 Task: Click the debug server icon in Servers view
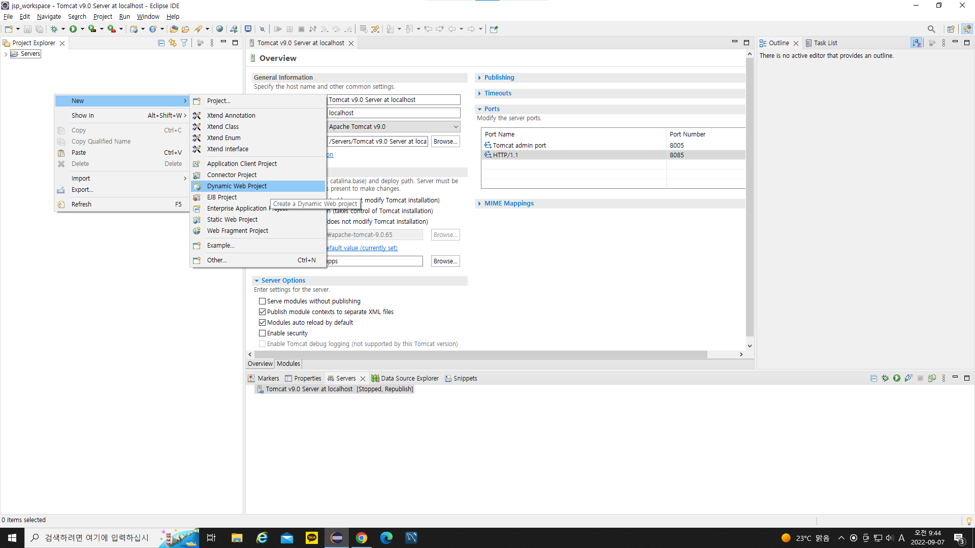pyautogui.click(x=885, y=378)
